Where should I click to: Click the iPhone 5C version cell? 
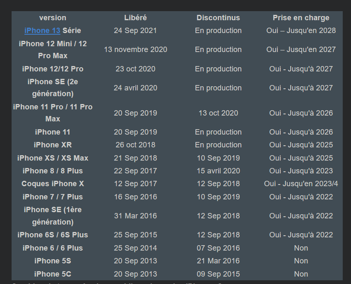53,274
